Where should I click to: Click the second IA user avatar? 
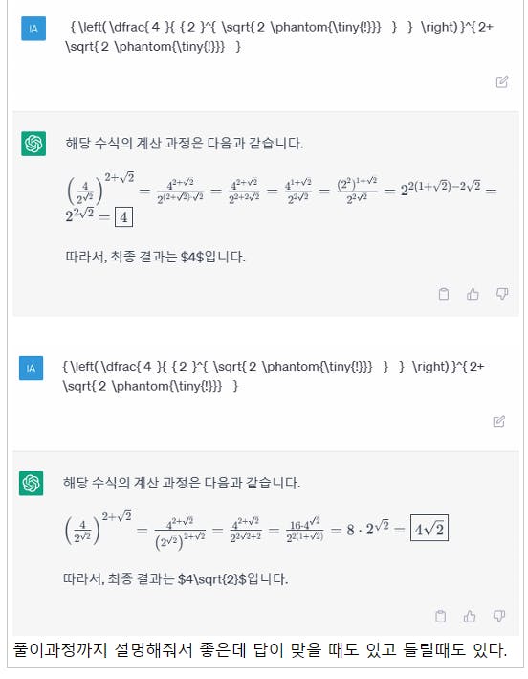click(x=31, y=368)
